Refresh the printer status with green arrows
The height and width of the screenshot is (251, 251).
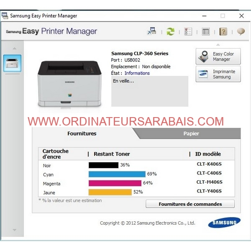[170, 31]
